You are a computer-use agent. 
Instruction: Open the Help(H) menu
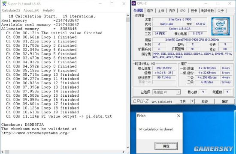tap(48, 10)
